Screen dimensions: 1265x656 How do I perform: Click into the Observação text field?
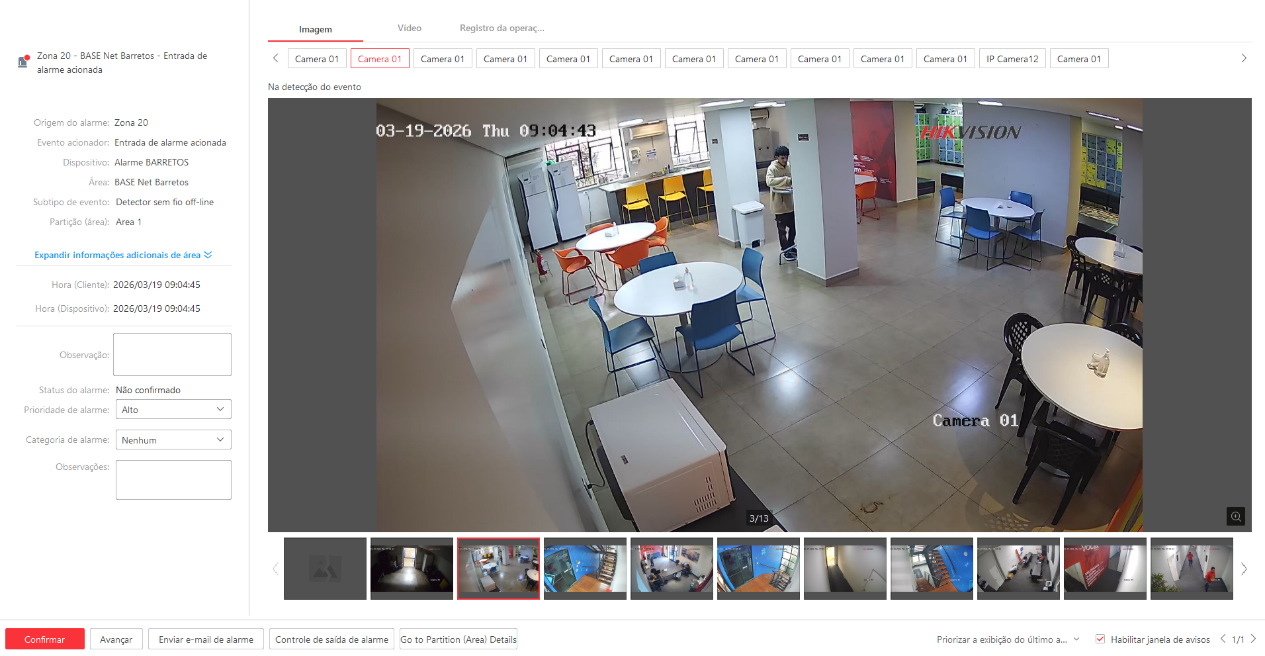tap(172, 354)
